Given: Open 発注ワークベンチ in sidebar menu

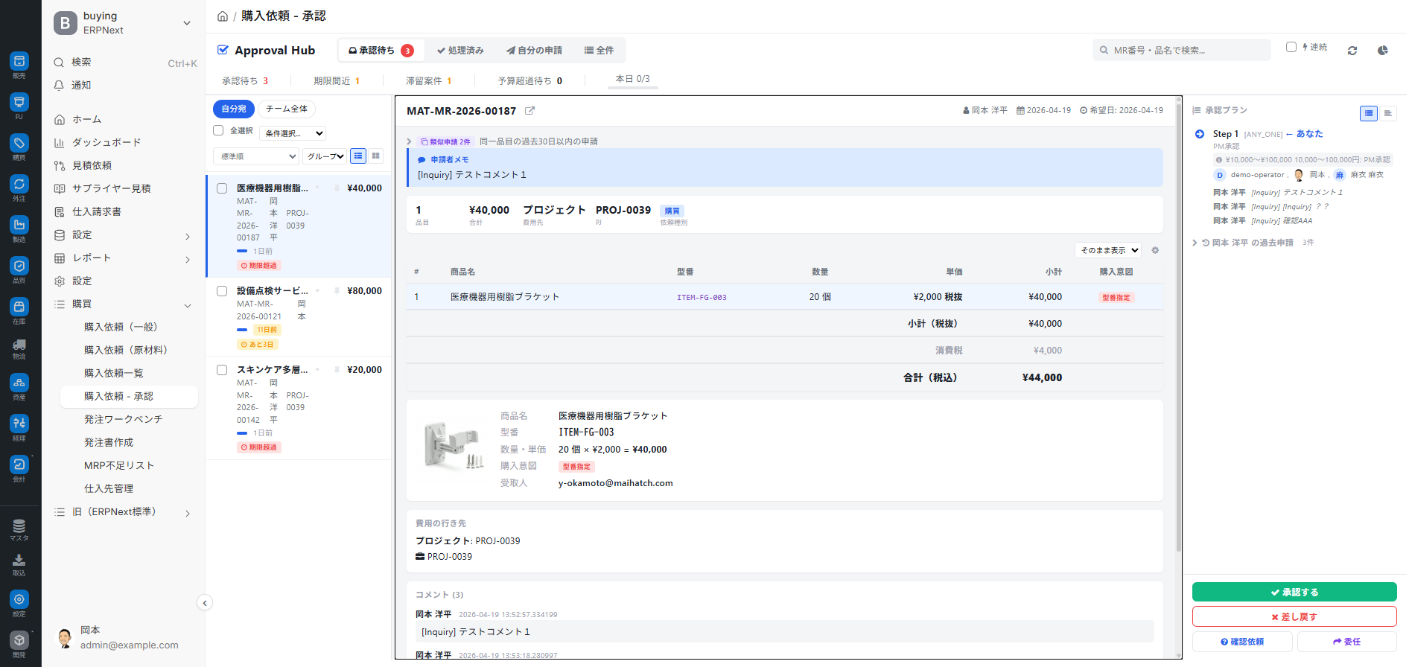Looking at the screenshot, I should coord(123,419).
